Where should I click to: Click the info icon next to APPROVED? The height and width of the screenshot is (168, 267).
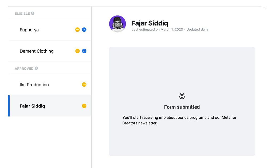(x=36, y=68)
